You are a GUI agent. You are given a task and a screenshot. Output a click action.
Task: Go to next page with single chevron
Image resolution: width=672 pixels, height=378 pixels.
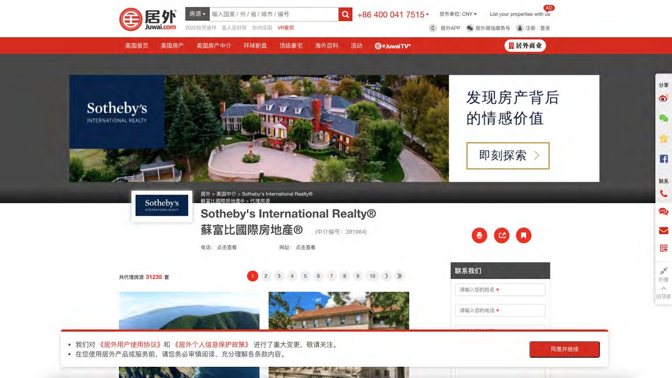387,276
